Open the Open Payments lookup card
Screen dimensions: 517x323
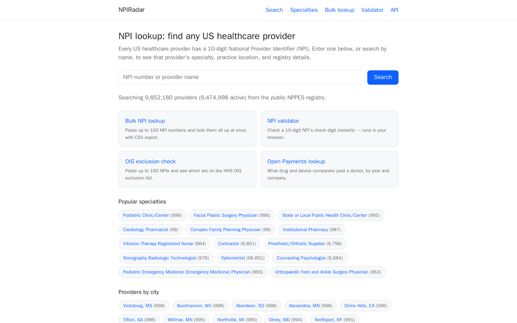330,169
